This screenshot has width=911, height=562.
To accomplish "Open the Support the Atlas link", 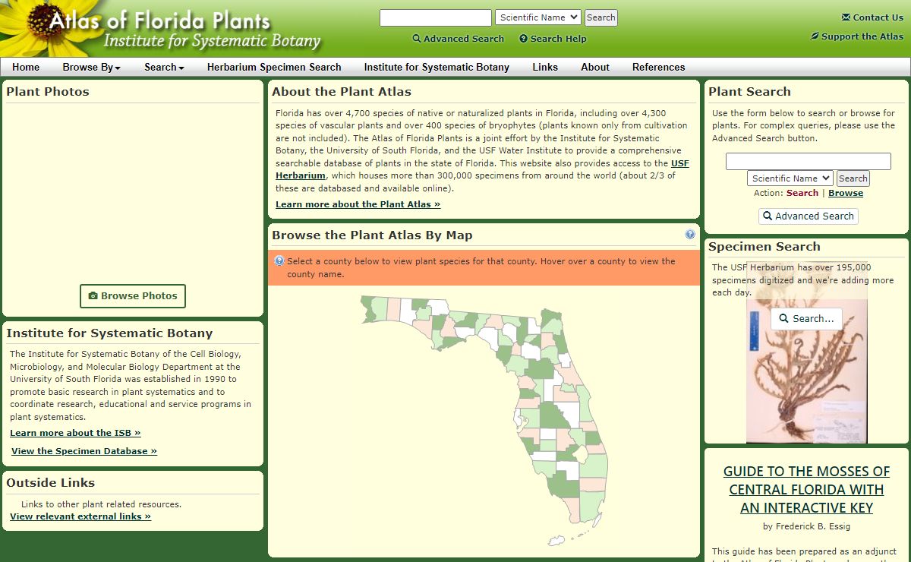I will [857, 36].
